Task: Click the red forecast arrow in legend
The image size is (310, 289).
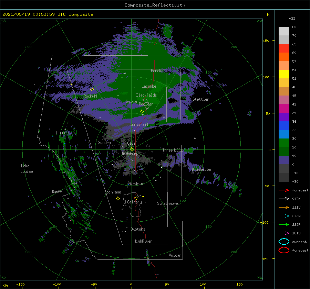Action: point(284,190)
